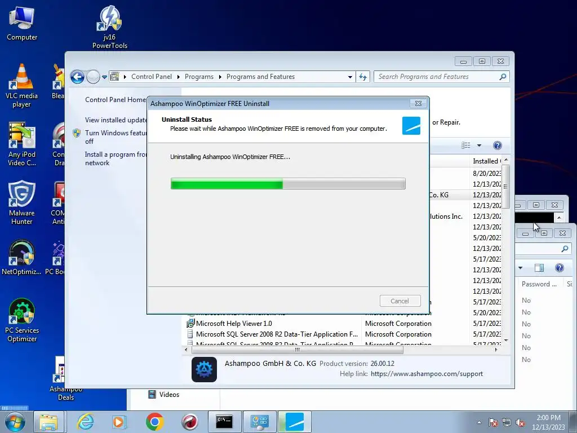
Task: Open File Explorer from taskbar
Action: point(48,422)
